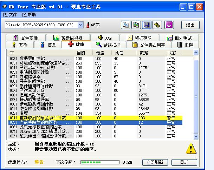Click the blue info tab icon

click(43, 45)
